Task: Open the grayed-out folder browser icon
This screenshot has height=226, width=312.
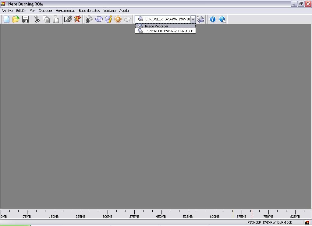Action: click(x=127, y=19)
